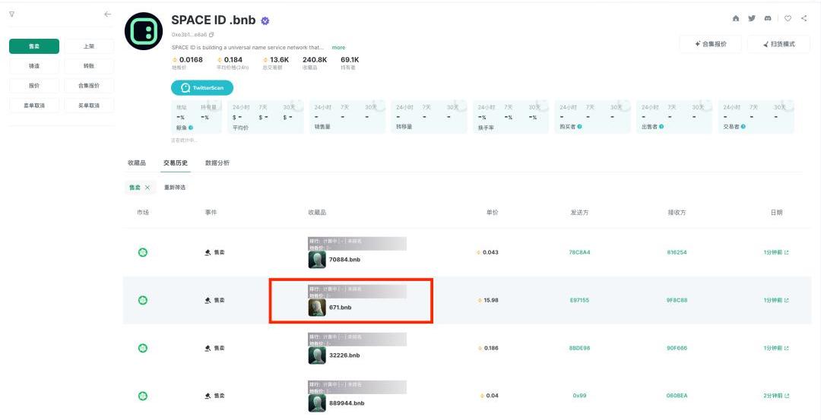The height and width of the screenshot is (420, 821).
Task: Expand the description with the more link
Action: click(x=338, y=48)
